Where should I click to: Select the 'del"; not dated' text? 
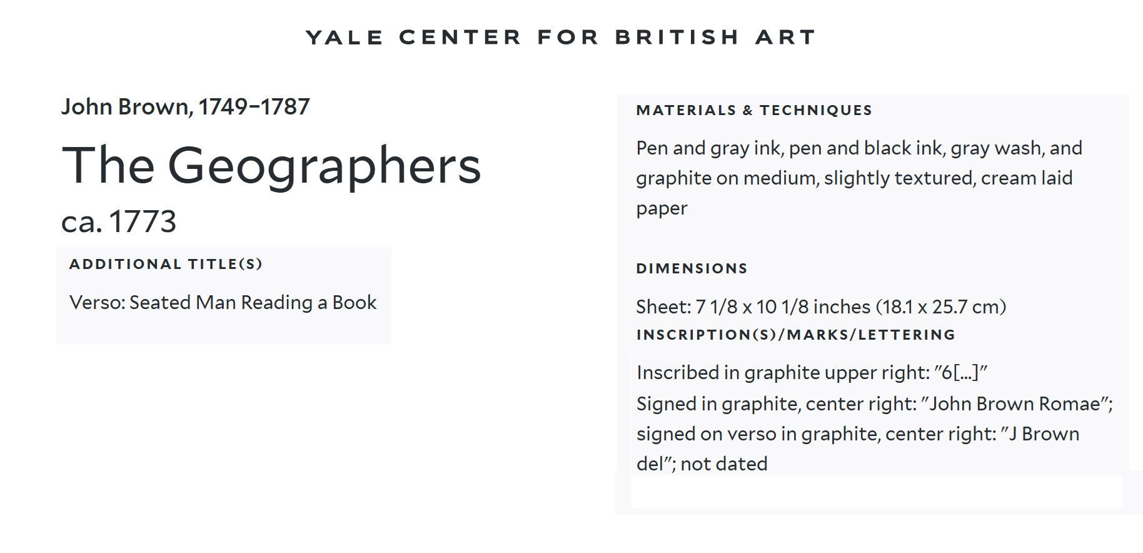702,464
